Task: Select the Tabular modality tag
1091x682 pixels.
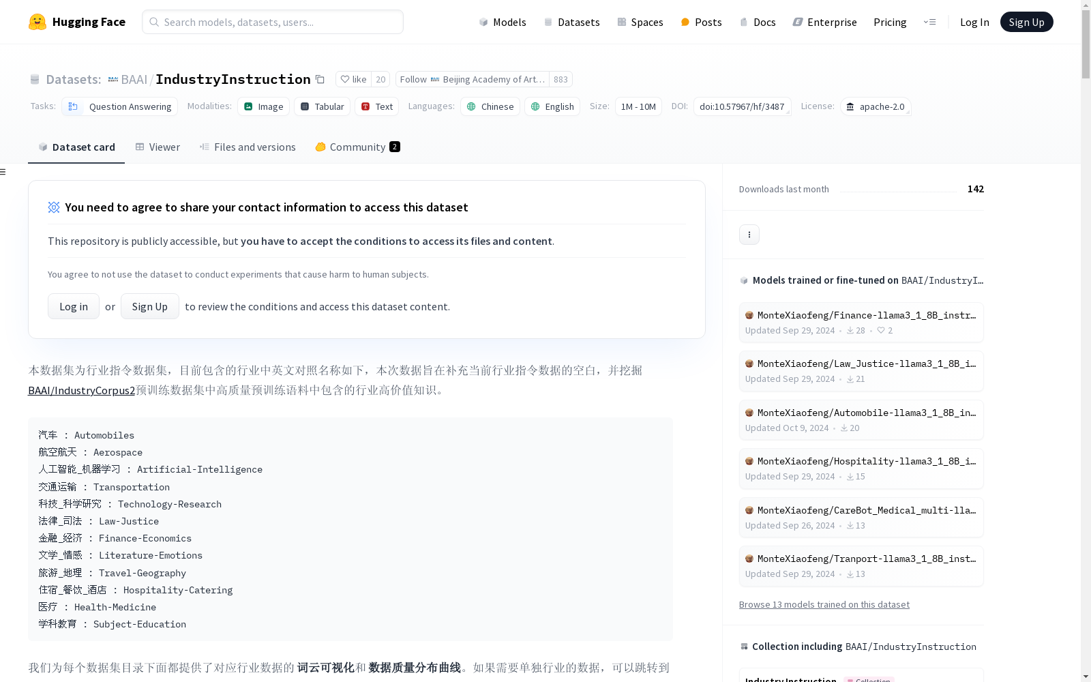Action: point(323,106)
